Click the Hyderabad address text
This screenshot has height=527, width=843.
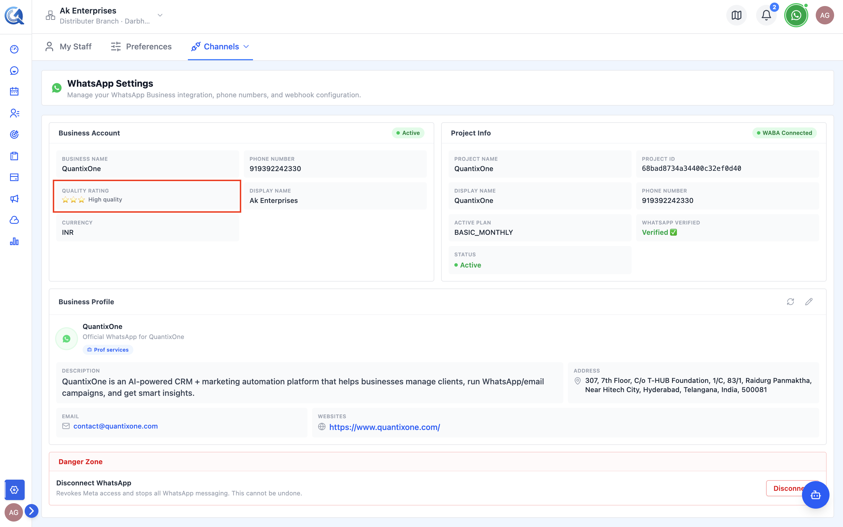[x=698, y=385]
